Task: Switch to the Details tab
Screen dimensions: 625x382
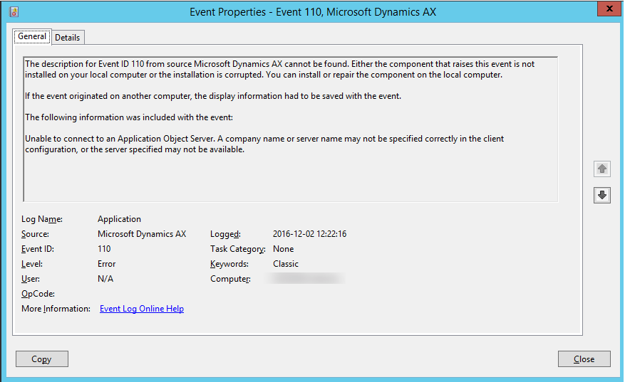Action: pos(68,38)
